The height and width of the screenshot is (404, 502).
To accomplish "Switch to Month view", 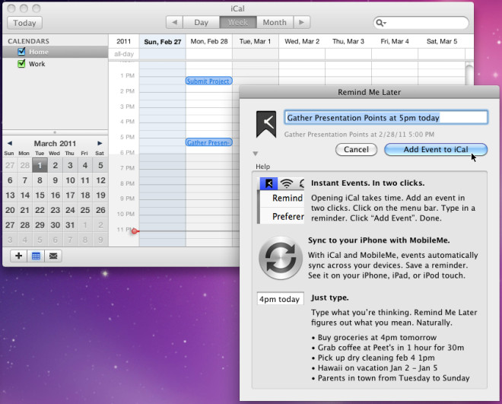I will pos(275,23).
